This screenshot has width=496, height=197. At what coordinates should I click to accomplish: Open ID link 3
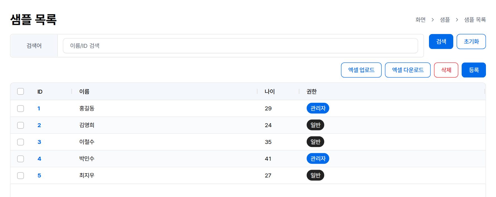point(39,142)
